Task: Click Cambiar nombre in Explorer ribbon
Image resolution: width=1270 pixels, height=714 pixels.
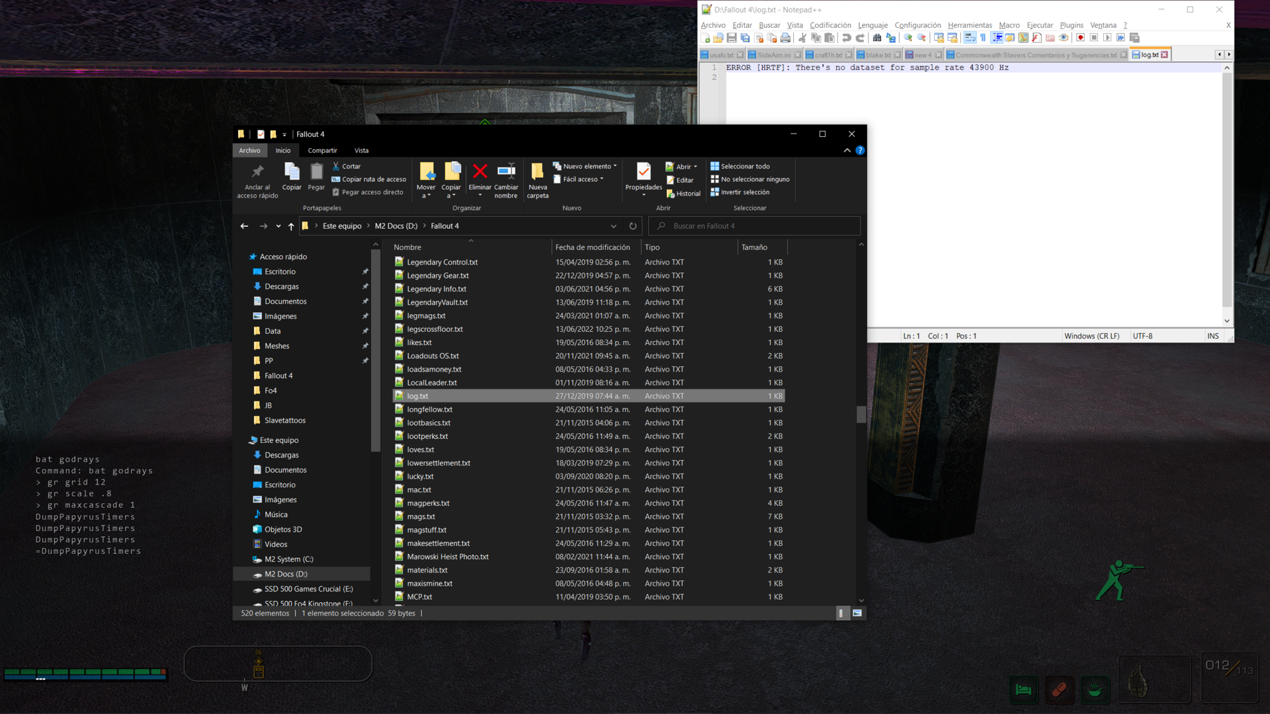Action: 506,180
